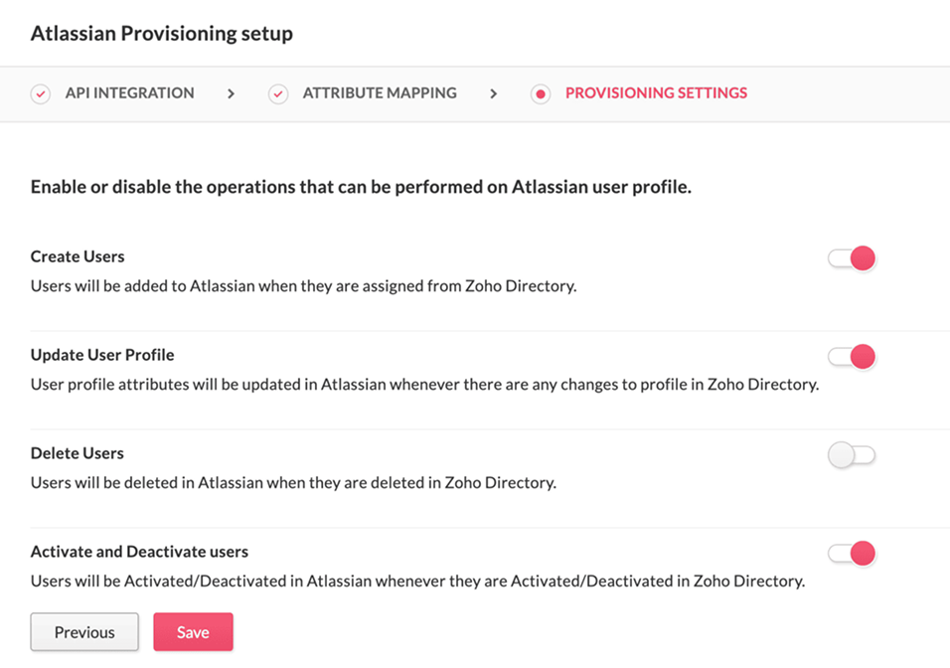Click the chevron before PROVISIONING SETTINGS
950x668 pixels.
click(494, 92)
